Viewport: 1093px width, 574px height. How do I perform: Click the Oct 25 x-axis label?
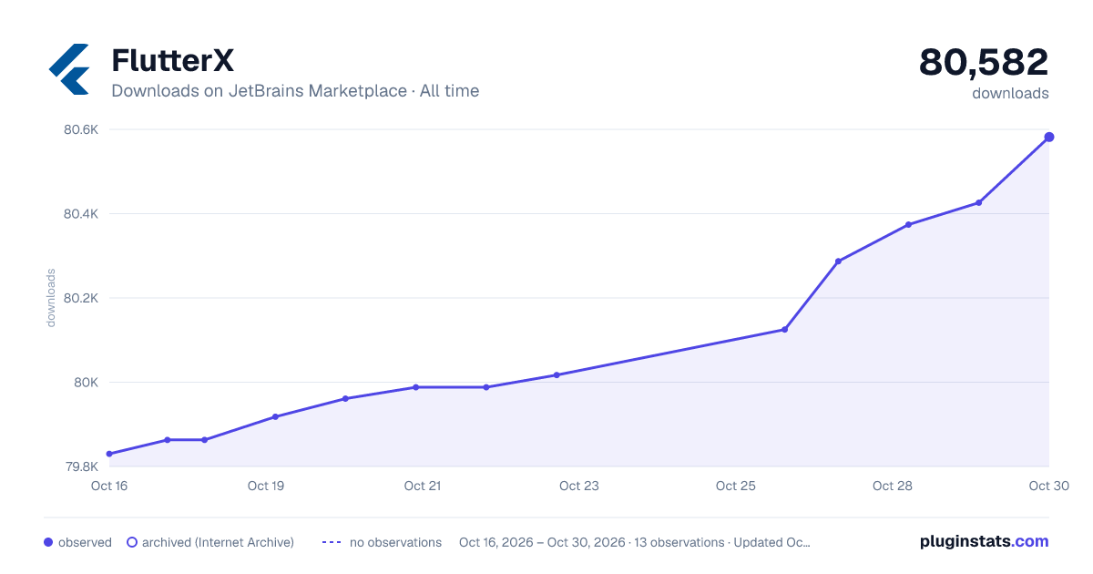(736, 486)
